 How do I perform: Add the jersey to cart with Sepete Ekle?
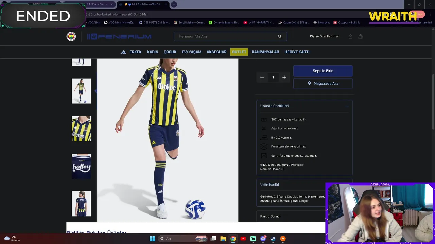[x=323, y=71]
